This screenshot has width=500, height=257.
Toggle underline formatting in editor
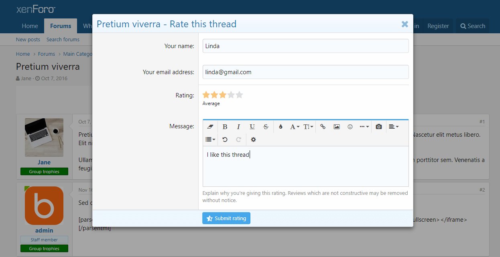[252, 127]
